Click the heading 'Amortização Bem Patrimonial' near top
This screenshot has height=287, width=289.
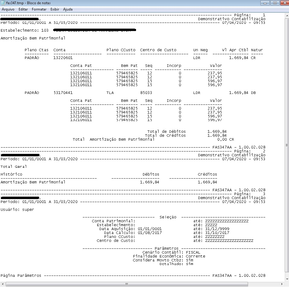click(x=33, y=38)
